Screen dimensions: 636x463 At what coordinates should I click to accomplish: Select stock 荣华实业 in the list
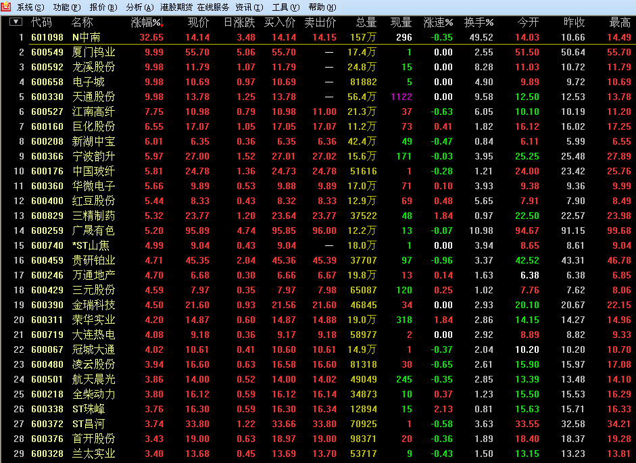(94, 320)
